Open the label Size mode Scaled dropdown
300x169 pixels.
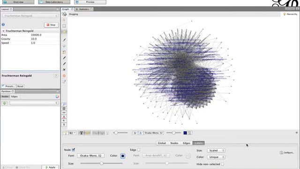pos(216,151)
